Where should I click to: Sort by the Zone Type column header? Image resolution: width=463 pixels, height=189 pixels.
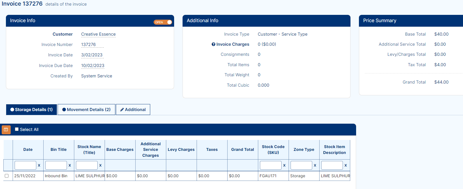click(304, 150)
